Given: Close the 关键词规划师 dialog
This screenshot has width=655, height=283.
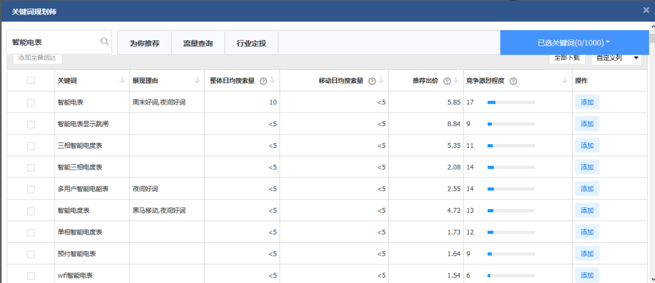Looking at the screenshot, I should tap(646, 10).
